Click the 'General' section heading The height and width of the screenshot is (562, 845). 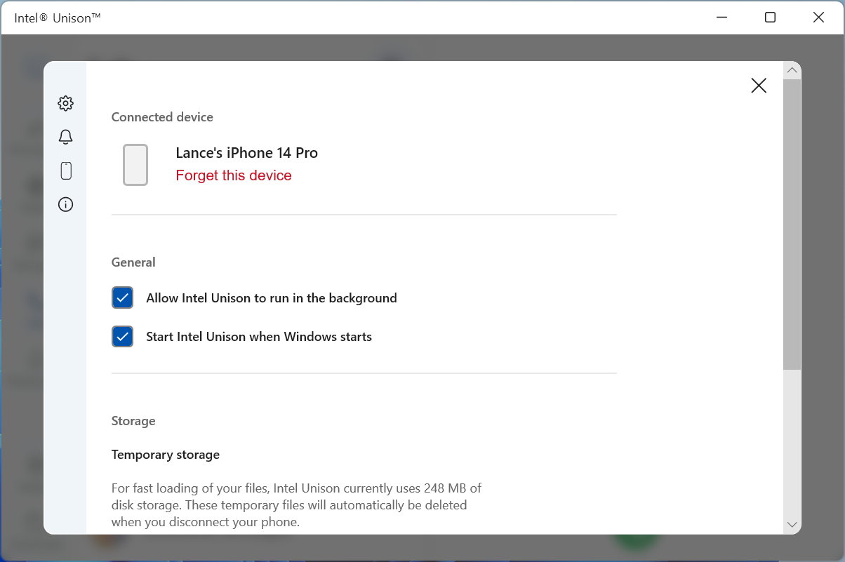[x=133, y=262]
